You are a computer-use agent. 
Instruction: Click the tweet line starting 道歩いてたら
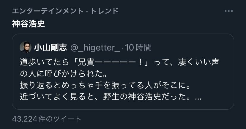tap(119, 62)
